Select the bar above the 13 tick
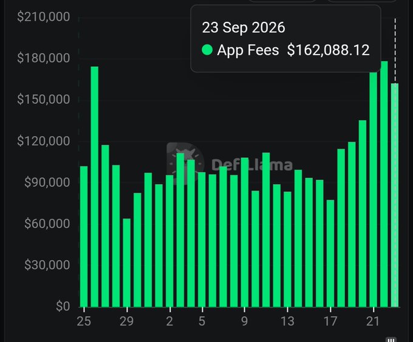Image resolution: width=413 pixels, height=342 pixels. click(287, 249)
